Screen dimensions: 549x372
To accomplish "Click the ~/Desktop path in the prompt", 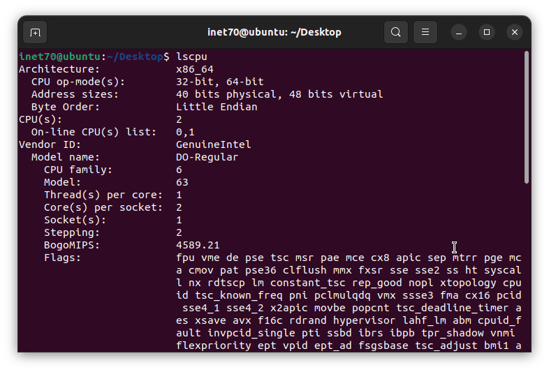I will [x=135, y=57].
